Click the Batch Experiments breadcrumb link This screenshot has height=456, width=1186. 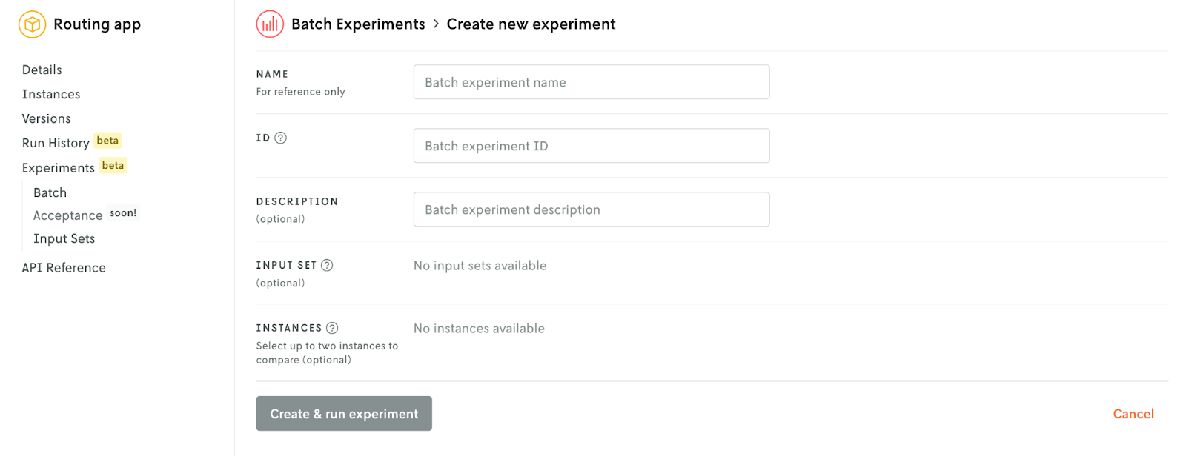358,24
